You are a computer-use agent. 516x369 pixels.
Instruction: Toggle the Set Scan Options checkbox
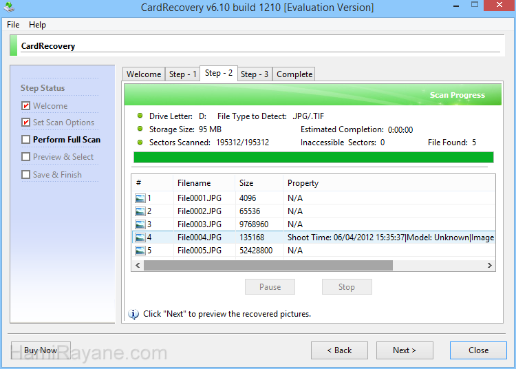tap(25, 123)
